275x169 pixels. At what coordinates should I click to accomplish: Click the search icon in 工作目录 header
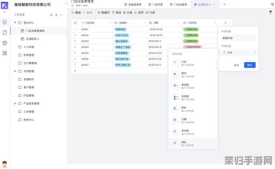click(x=51, y=15)
